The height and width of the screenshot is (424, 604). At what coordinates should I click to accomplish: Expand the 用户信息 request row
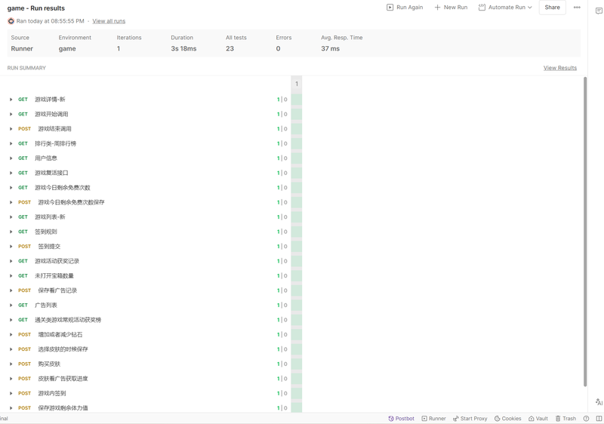point(11,158)
